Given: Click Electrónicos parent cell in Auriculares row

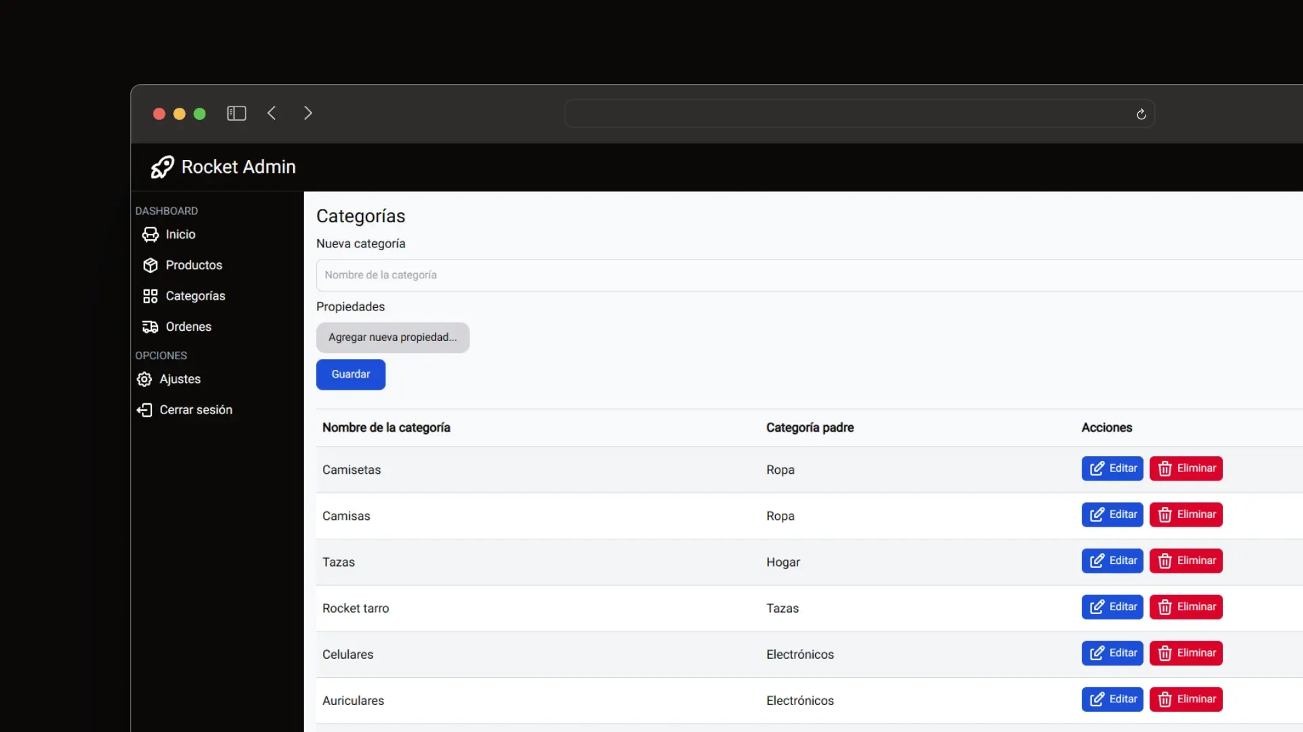Looking at the screenshot, I should click(800, 700).
